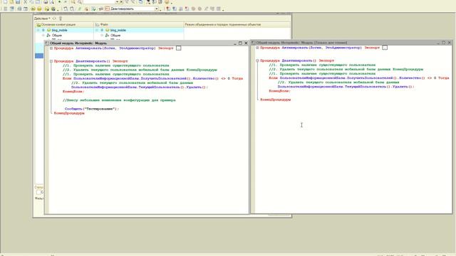The height and width of the screenshot is (256, 456).
Task: Collapse Деактивировать procedure in left module window
Action: pyautogui.click(x=51, y=61)
